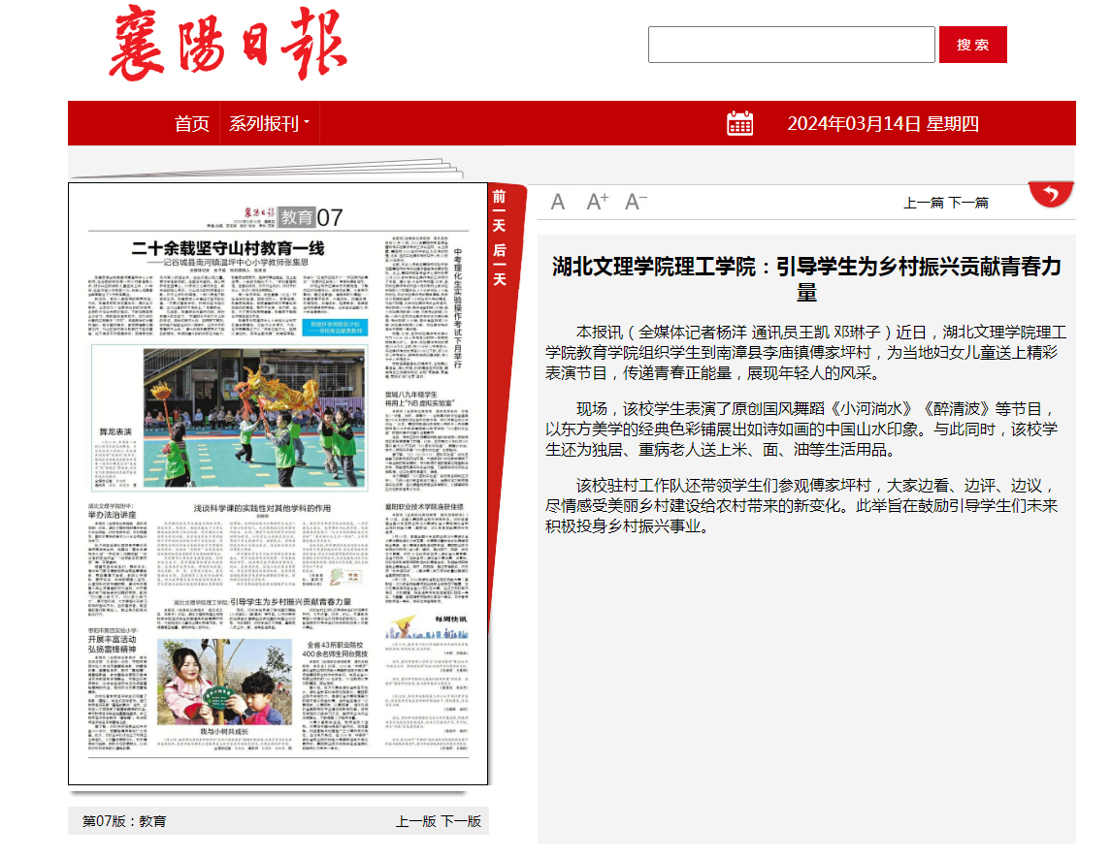Open next article via 下一篇
This screenshot has width=1112, height=859.
(x=968, y=203)
